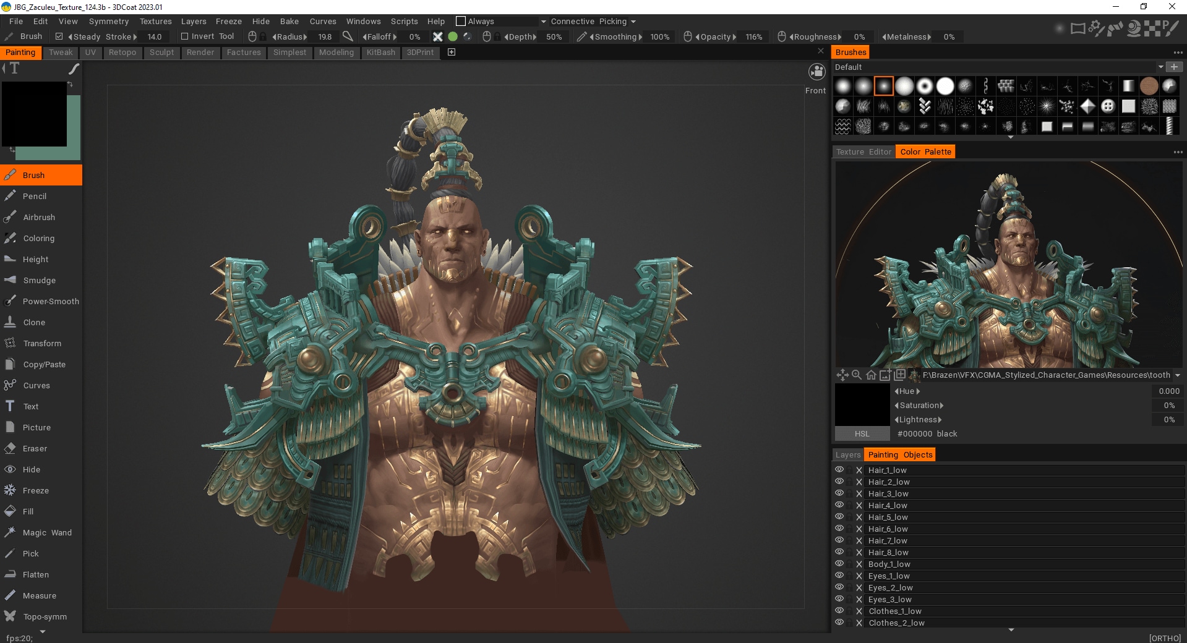Click the HSL color mode button

862,434
